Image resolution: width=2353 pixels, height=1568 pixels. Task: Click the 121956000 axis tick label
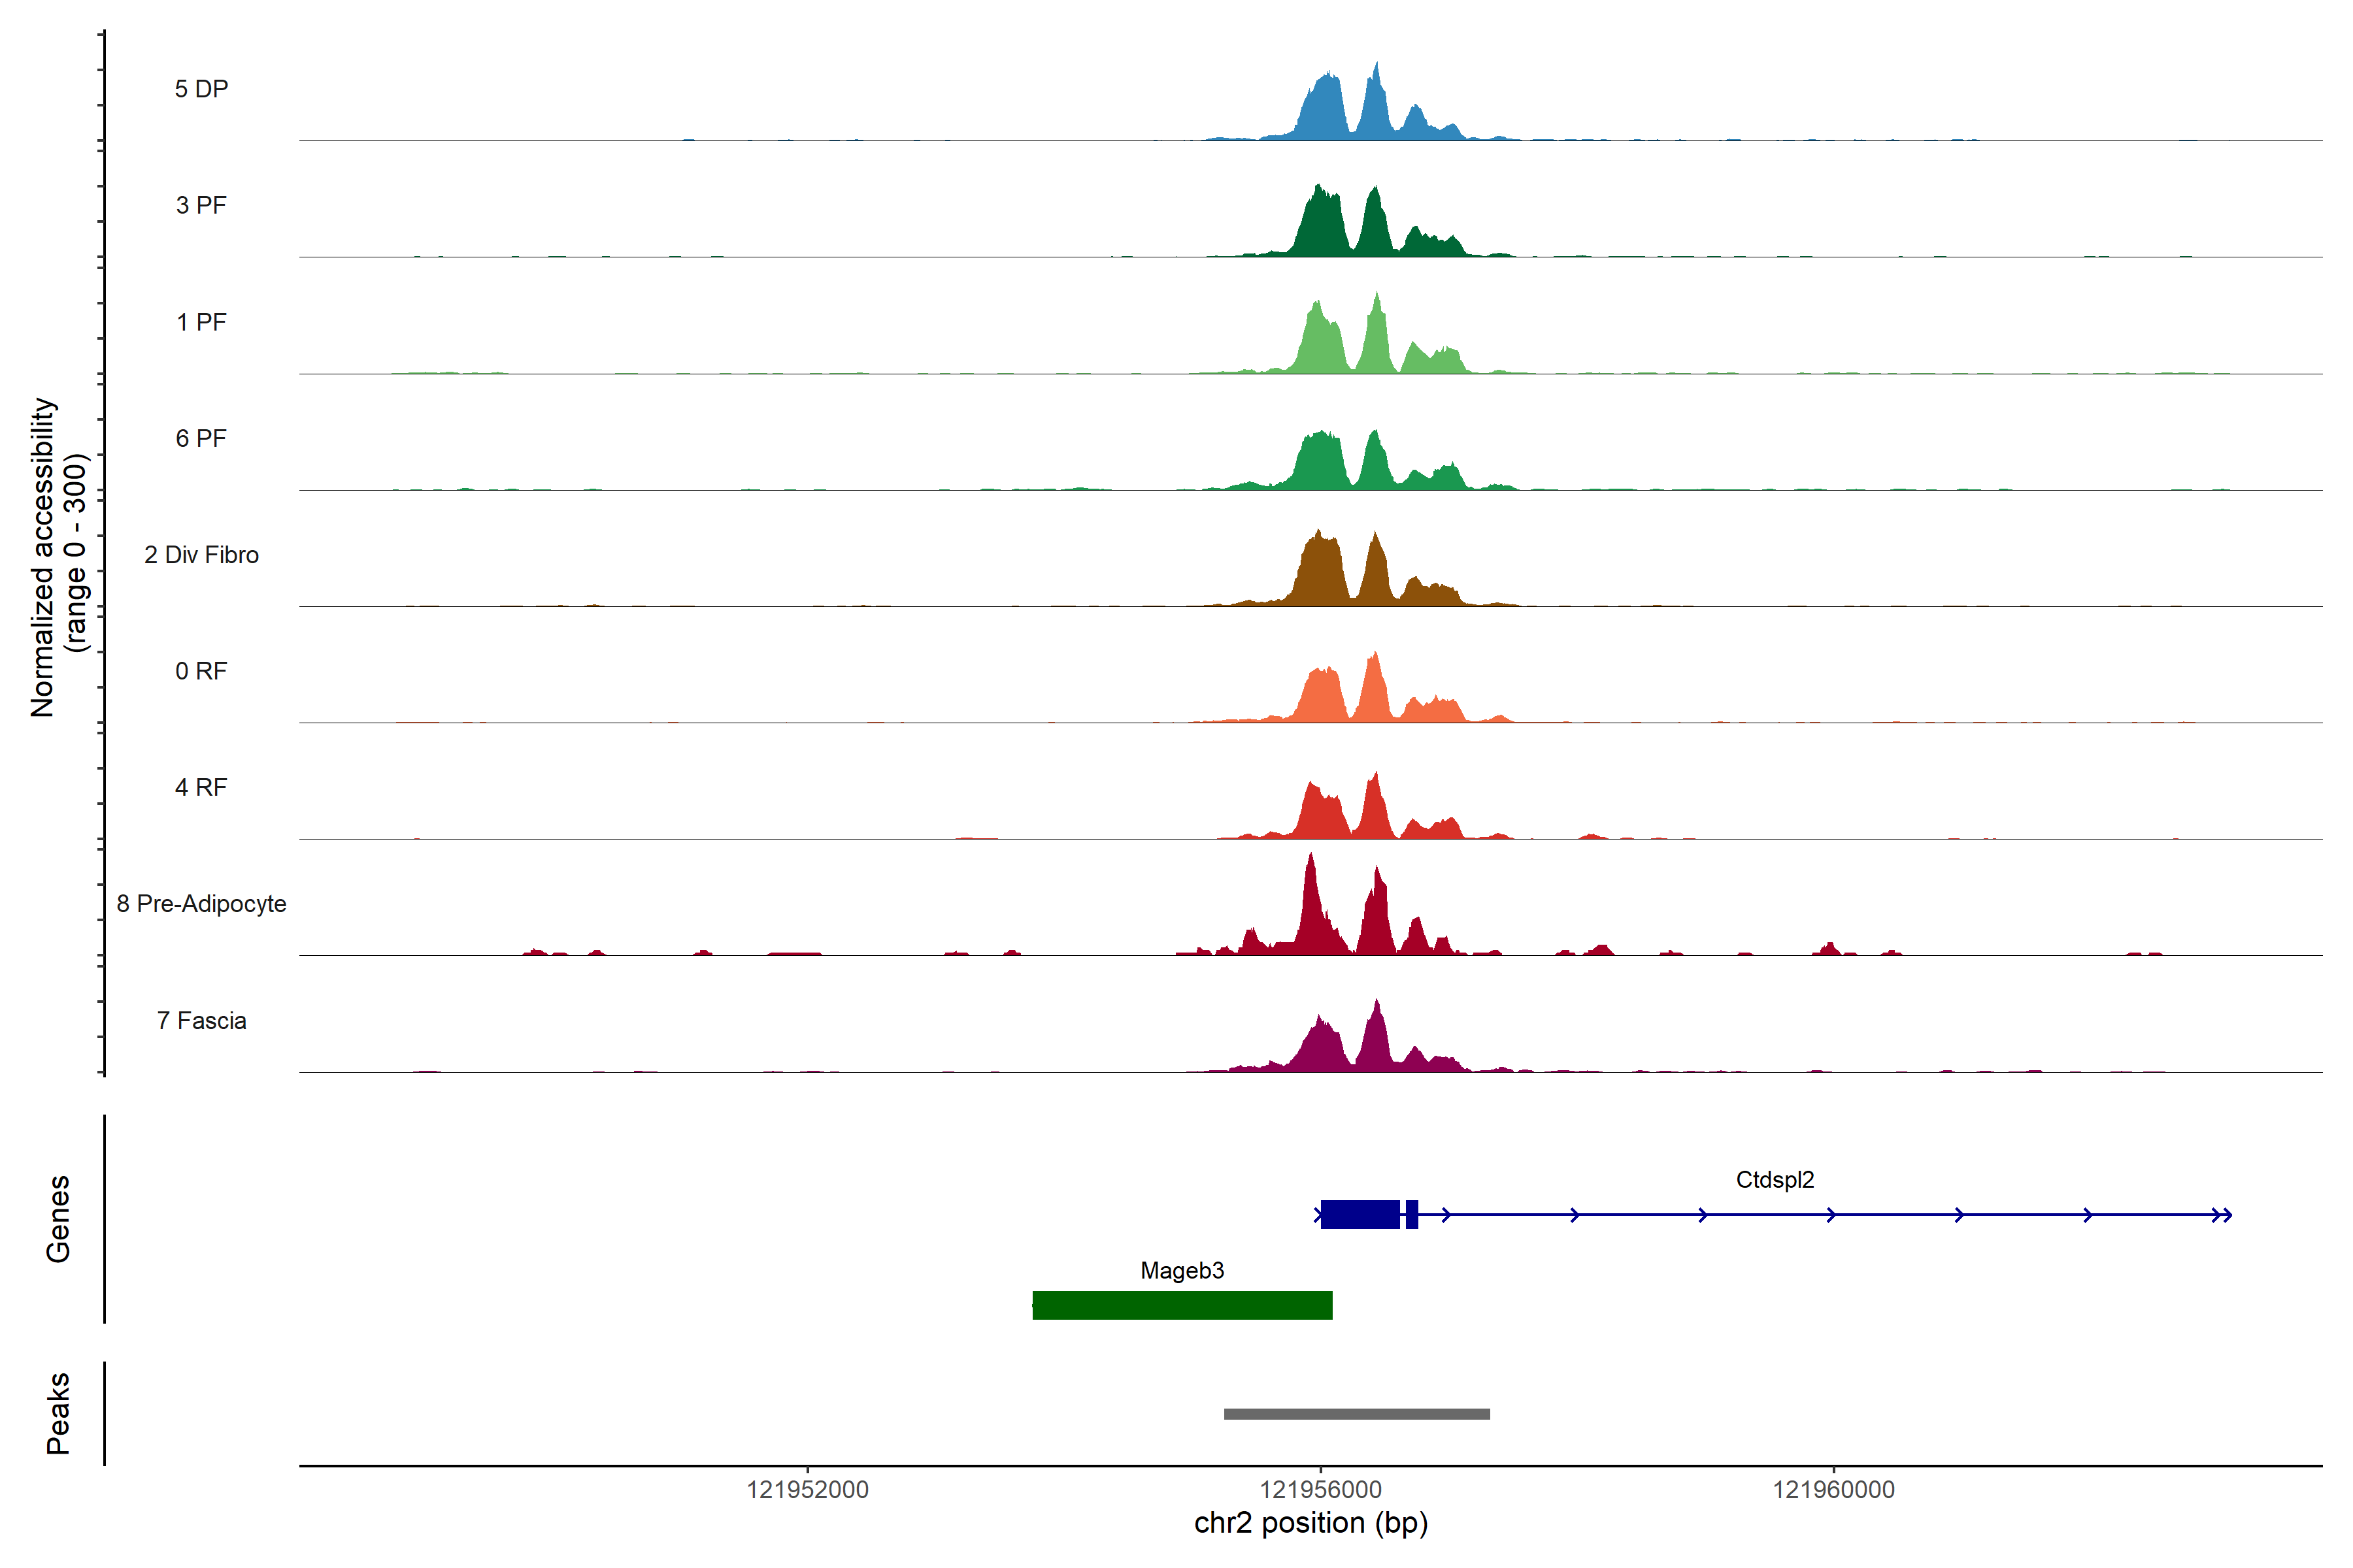[1320, 1490]
